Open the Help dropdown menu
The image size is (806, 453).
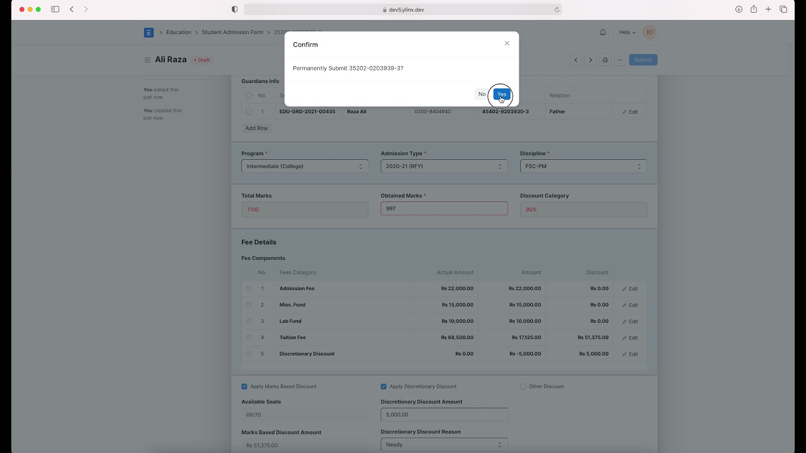627,32
